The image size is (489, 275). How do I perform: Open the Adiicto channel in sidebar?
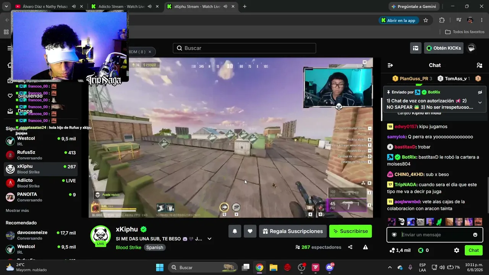[x=41, y=183]
